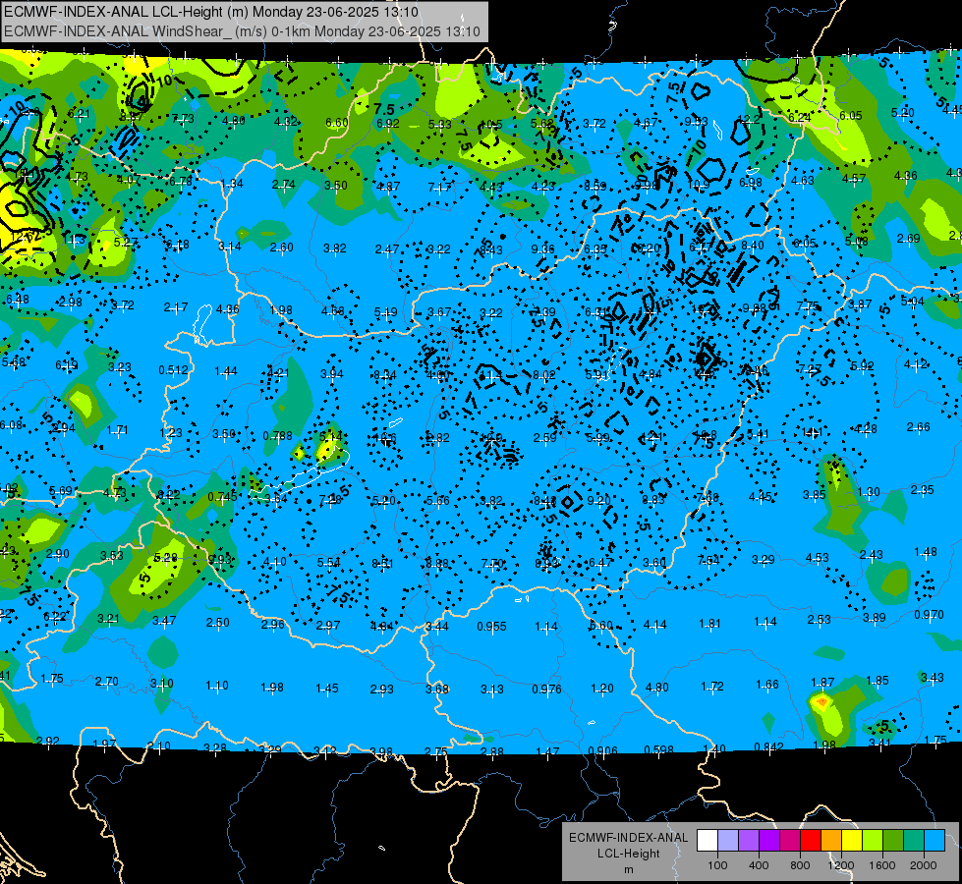Click the legend scale label 2000
Screen dimensions: 962x884
click(x=924, y=865)
